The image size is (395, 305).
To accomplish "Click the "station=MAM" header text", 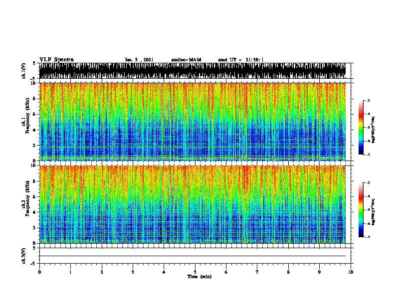I will pos(186,60).
